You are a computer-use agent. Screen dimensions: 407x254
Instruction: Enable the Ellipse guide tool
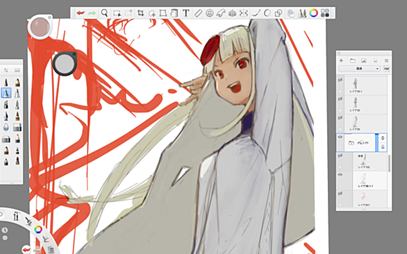(x=210, y=13)
